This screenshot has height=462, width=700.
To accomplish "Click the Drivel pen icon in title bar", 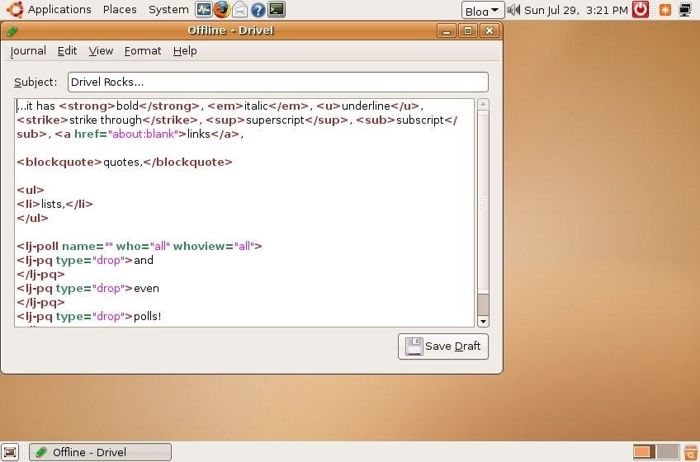I will (x=12, y=31).
